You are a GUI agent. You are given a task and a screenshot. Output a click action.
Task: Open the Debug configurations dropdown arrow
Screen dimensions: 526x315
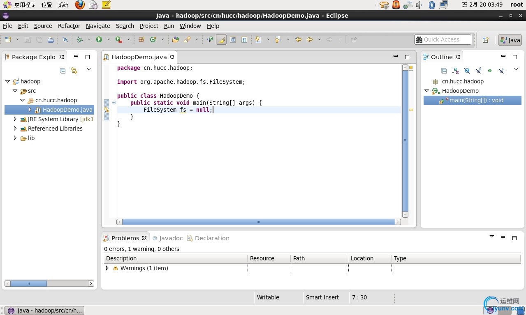tap(89, 39)
